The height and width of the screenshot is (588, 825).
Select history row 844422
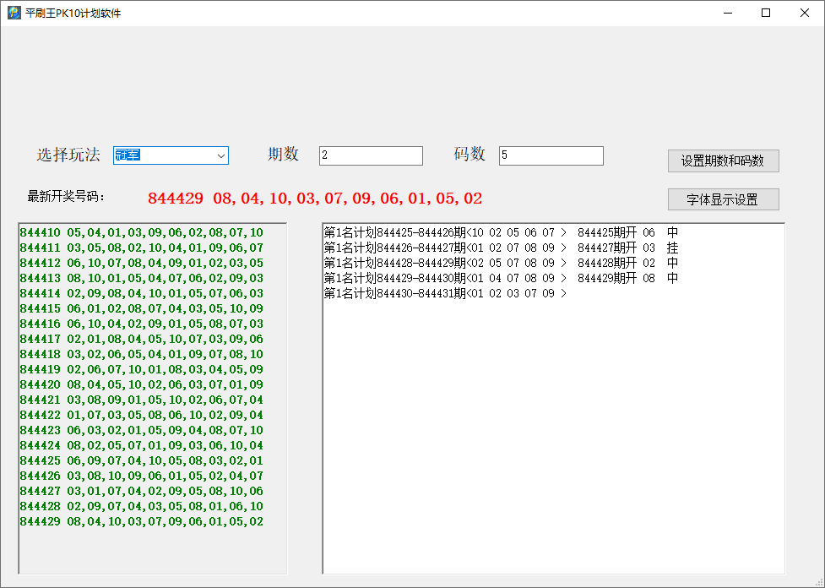click(142, 416)
